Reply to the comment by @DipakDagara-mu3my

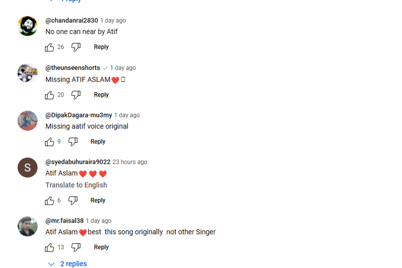point(98,142)
